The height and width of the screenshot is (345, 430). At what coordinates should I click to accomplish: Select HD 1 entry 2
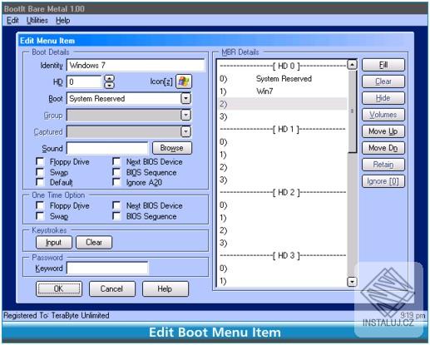(x=283, y=167)
